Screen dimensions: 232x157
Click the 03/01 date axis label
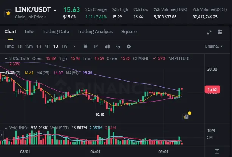[x=25, y=152]
